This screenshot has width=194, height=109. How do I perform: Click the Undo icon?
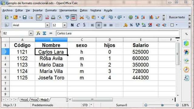coord(111,17)
